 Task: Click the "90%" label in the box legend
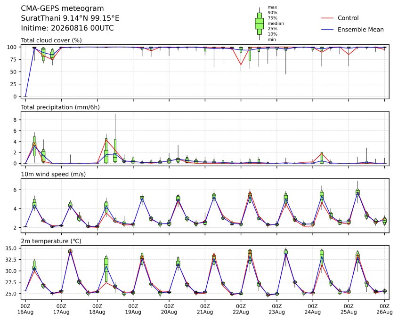[272, 12]
